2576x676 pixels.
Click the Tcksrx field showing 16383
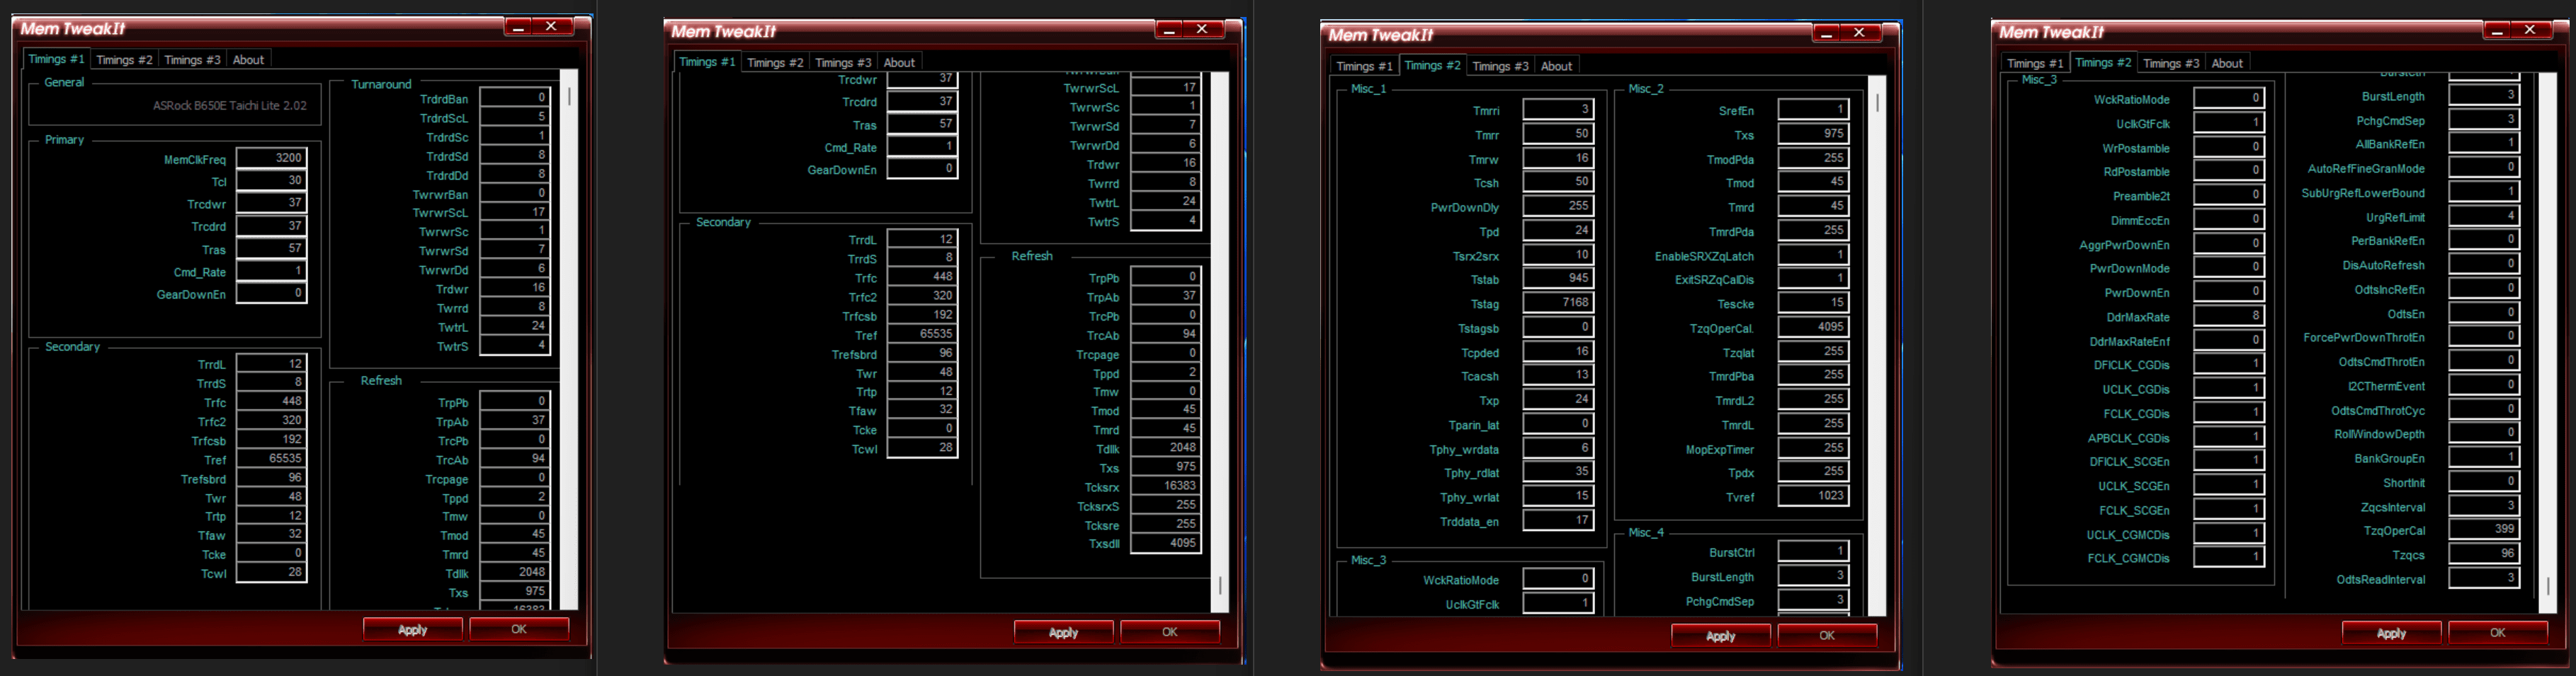(1166, 486)
